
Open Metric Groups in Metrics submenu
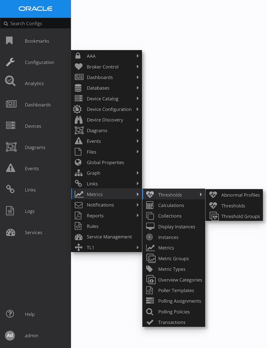tap(174, 259)
